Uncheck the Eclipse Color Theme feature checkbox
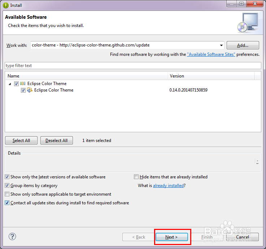This screenshot has width=266, height=249. [x=23, y=90]
